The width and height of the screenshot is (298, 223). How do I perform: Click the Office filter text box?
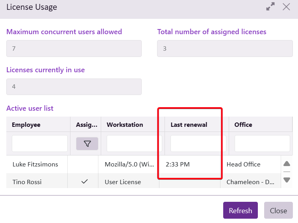(x=262, y=144)
